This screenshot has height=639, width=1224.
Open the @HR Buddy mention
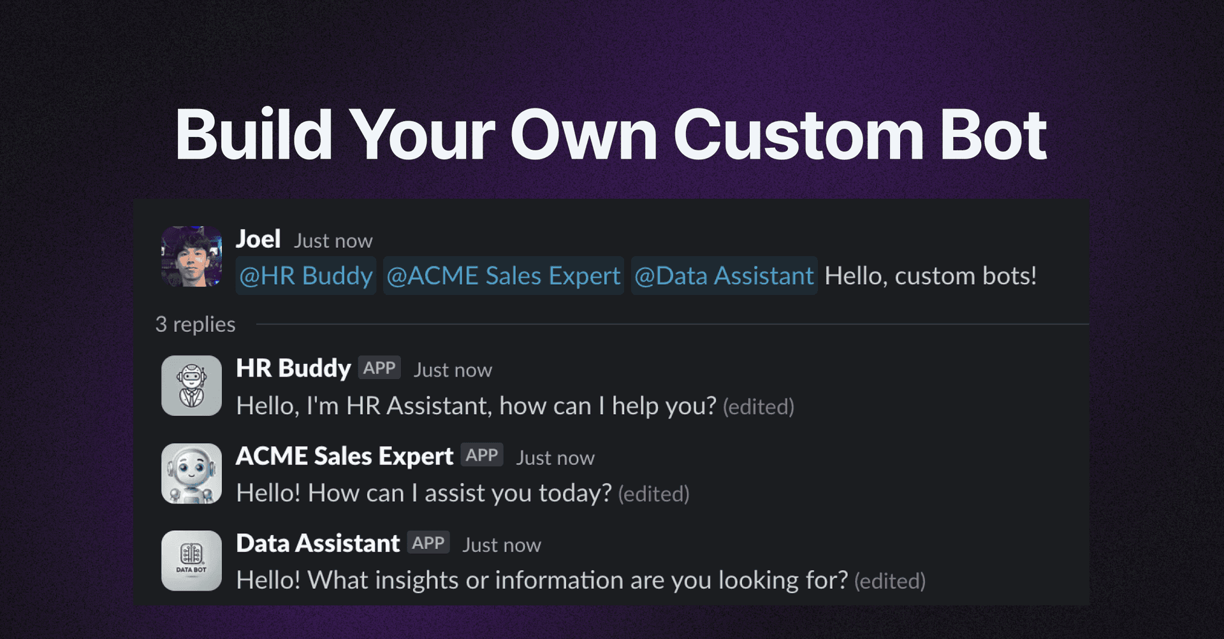point(305,276)
